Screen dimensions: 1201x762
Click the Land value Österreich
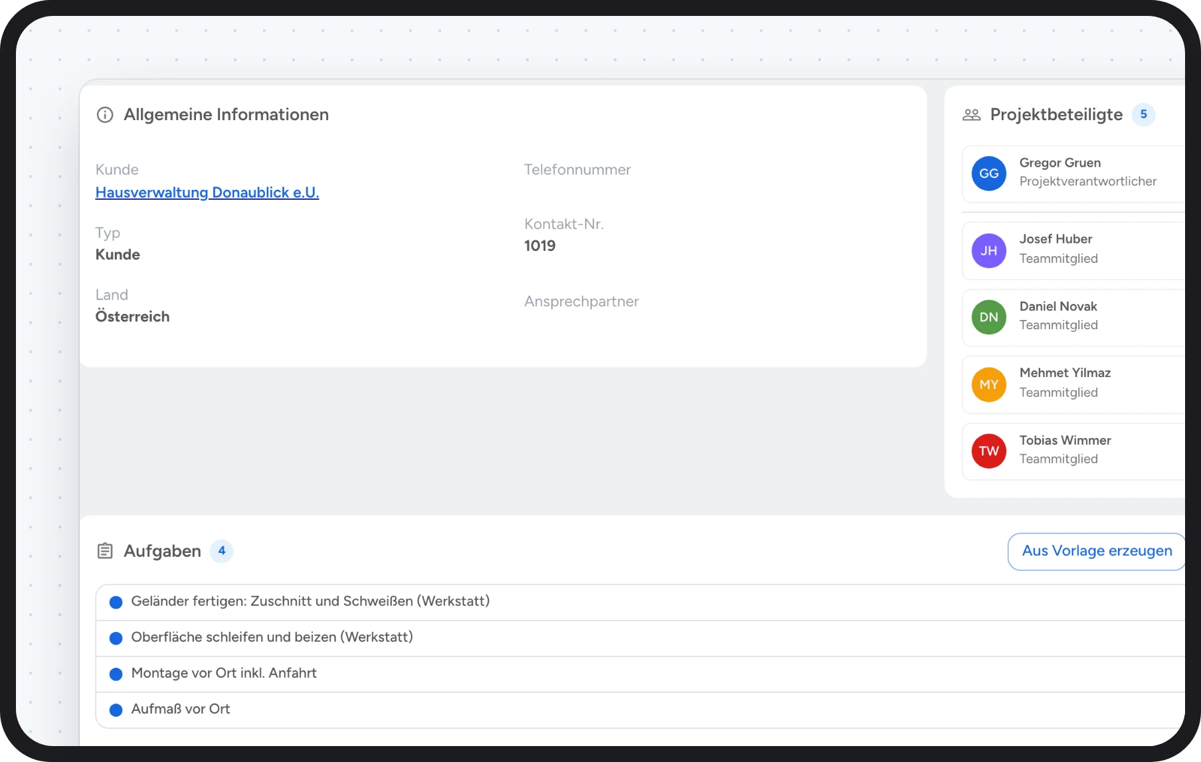(x=132, y=317)
